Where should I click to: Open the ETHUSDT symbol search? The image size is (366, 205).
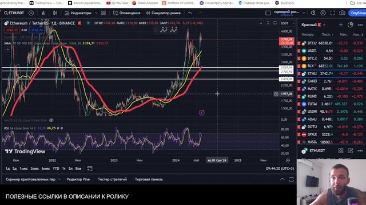click(x=14, y=13)
